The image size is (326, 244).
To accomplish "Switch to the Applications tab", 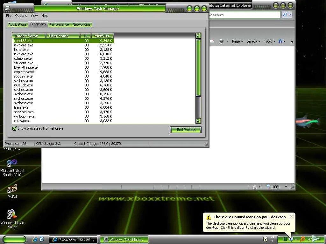I will coord(18,24).
